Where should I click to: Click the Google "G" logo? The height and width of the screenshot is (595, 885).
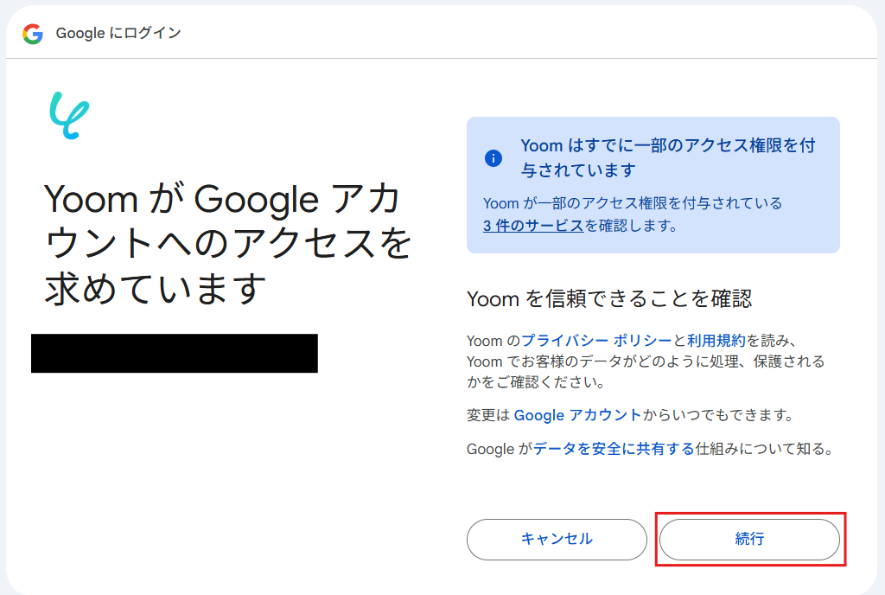click(x=33, y=34)
